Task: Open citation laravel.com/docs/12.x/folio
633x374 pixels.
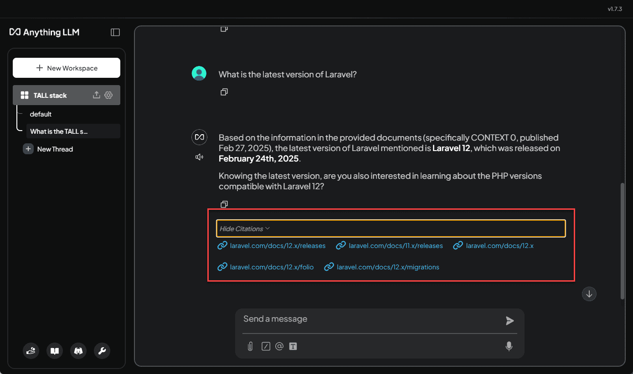Action: click(x=266, y=267)
